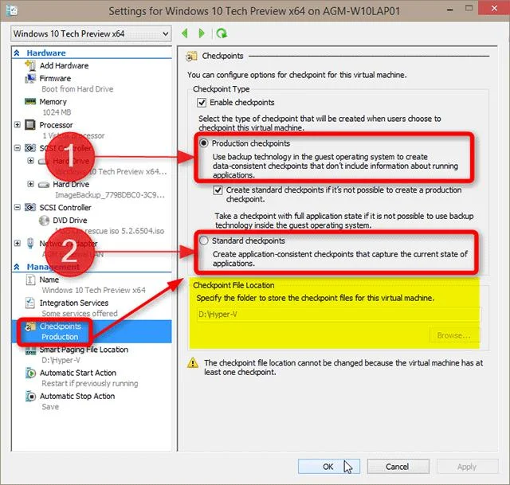Click the Browse... button
Image resolution: width=510 pixels, height=485 pixels.
453,335
